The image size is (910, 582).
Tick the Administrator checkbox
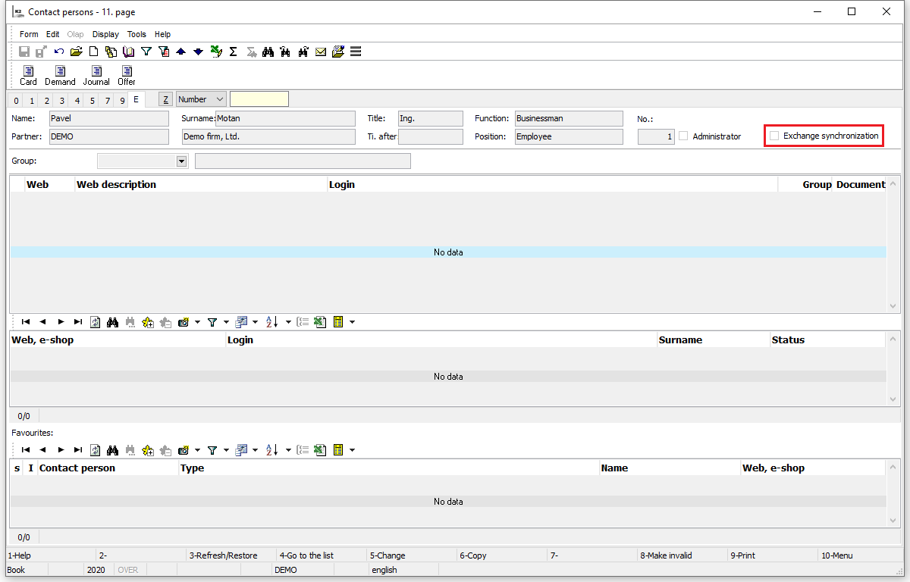click(683, 136)
